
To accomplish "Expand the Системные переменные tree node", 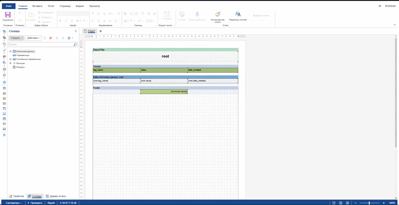I will pyautogui.click(x=10, y=59).
